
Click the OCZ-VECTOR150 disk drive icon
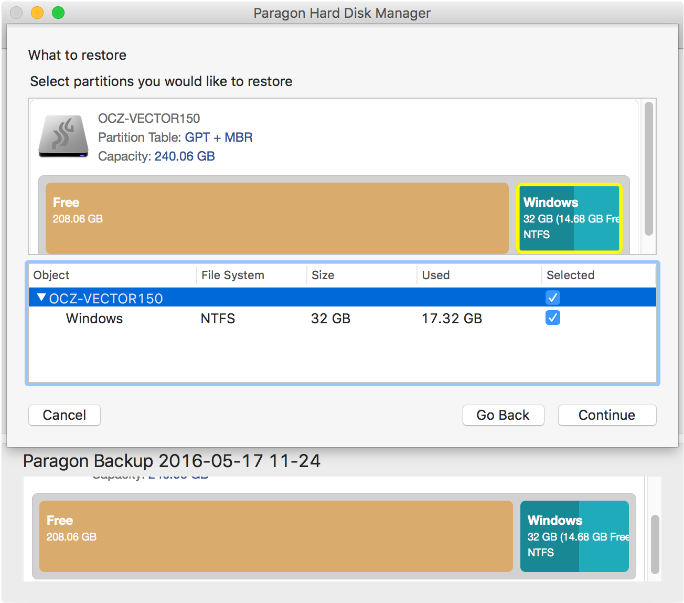[x=63, y=136]
